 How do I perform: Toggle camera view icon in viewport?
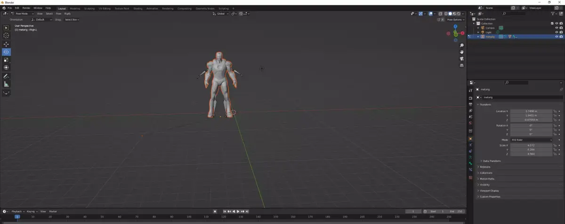(x=462, y=59)
